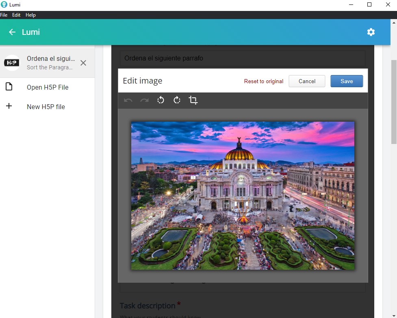This screenshot has height=318, width=397.
Task: Rotate image clockwise
Action: coord(177,100)
